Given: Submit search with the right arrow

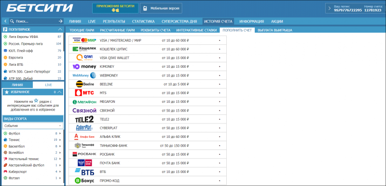Looking at the screenshot, I should 61,21.
